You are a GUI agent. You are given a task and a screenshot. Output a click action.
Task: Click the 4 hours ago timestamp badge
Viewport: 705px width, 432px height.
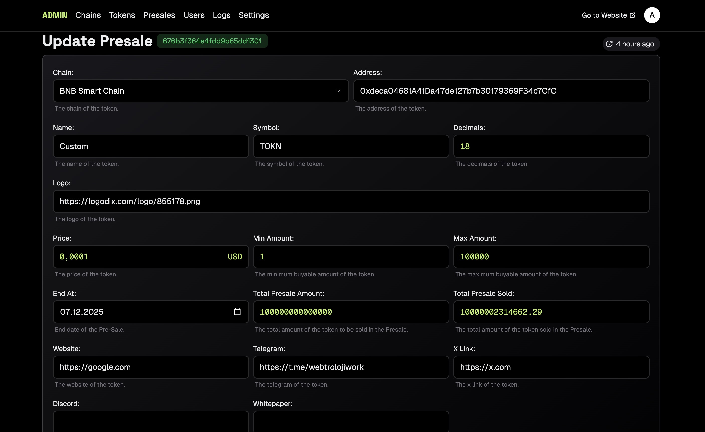(631, 44)
